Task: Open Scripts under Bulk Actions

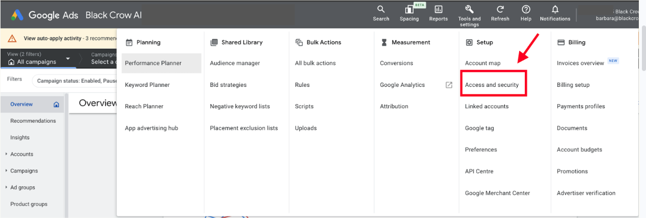Action: pos(304,106)
